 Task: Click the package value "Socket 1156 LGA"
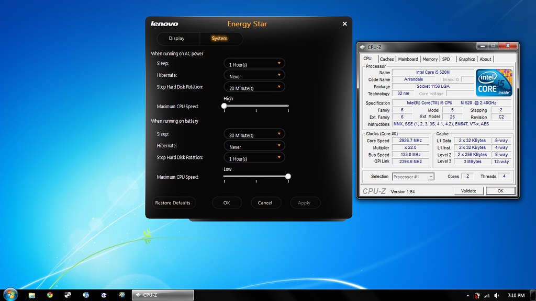click(433, 86)
